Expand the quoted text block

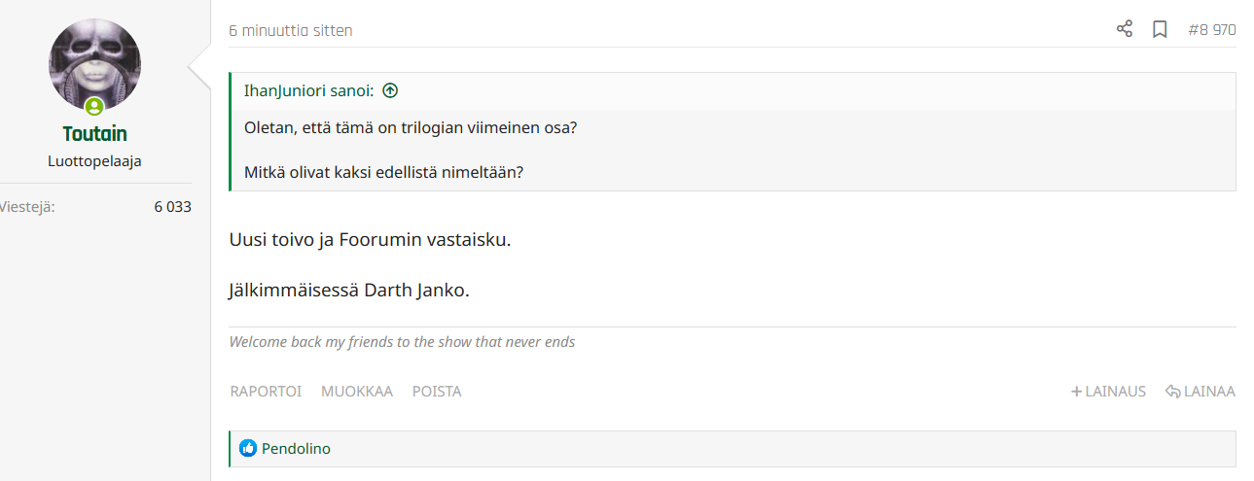[x=732, y=151]
